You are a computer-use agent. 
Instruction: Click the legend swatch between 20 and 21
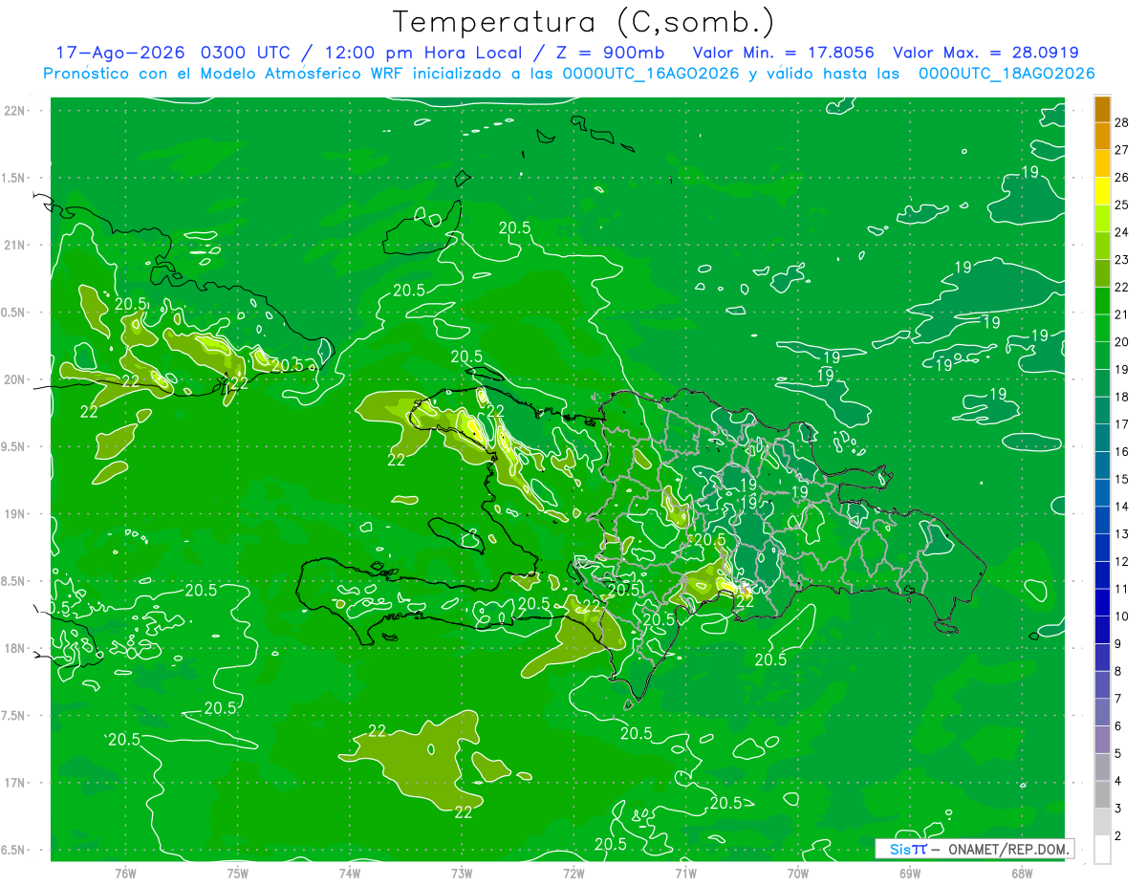[1102, 328]
